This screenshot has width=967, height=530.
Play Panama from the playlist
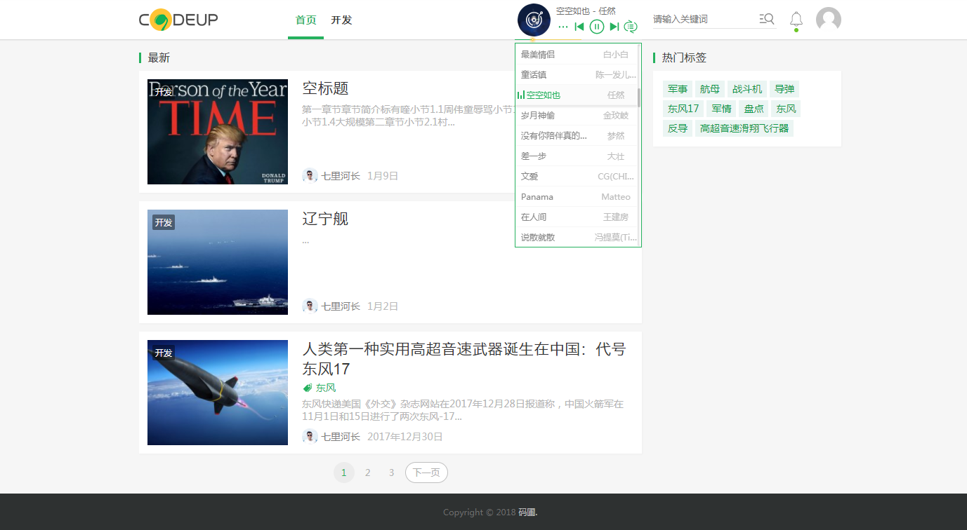click(577, 196)
